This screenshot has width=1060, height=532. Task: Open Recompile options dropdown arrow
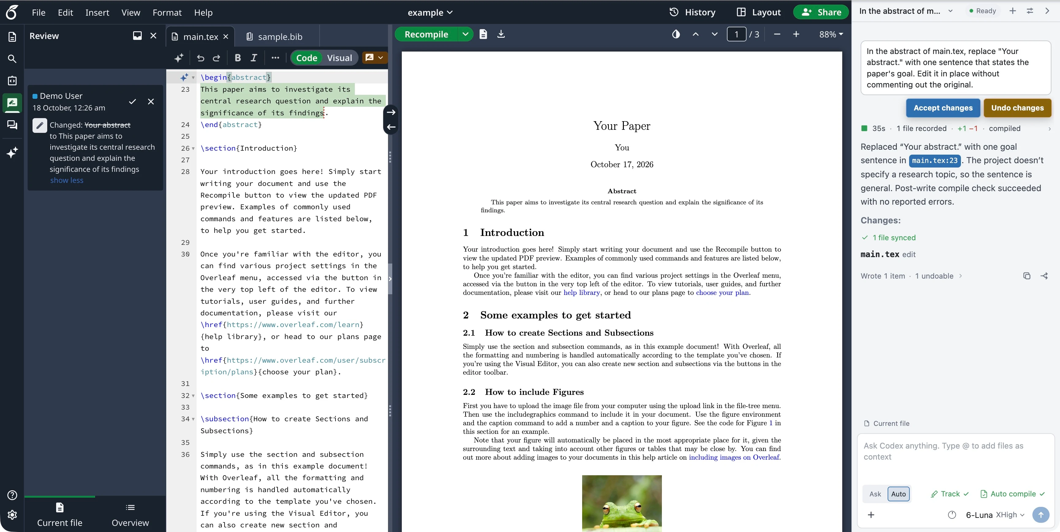point(465,34)
